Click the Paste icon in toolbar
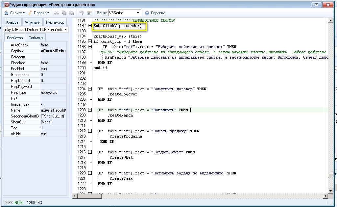The width and height of the screenshot is (337, 207). (x=72, y=13)
